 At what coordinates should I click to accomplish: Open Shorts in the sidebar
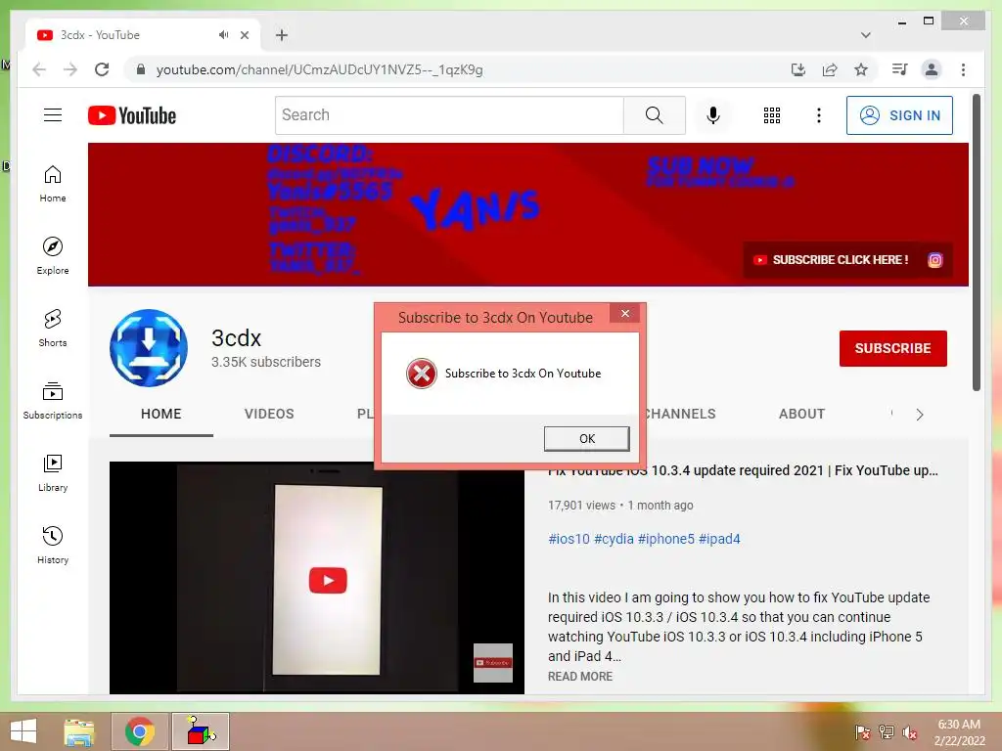[x=53, y=329]
